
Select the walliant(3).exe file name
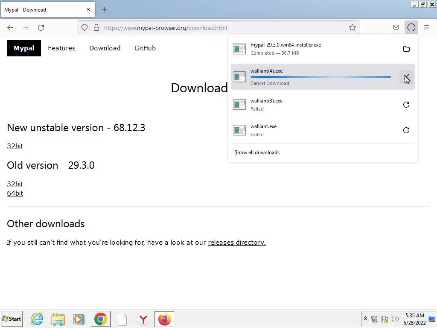[x=266, y=101]
